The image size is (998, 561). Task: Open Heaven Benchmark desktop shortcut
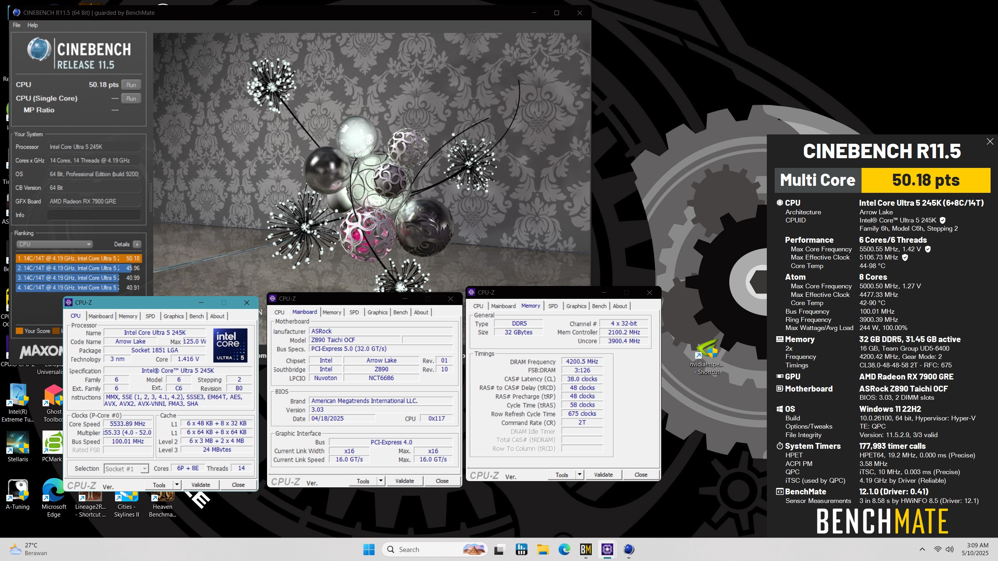pyautogui.click(x=163, y=505)
